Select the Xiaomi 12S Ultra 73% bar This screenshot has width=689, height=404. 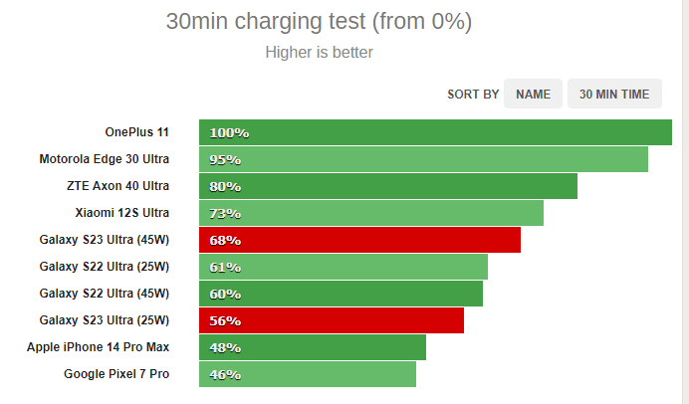click(x=371, y=213)
